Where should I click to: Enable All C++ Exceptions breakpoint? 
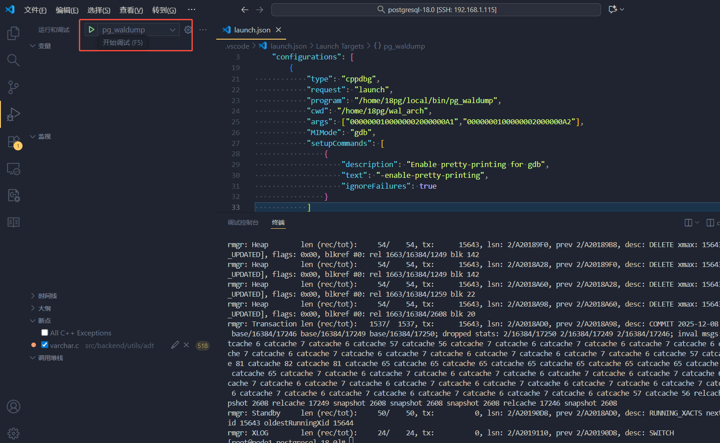click(x=45, y=333)
